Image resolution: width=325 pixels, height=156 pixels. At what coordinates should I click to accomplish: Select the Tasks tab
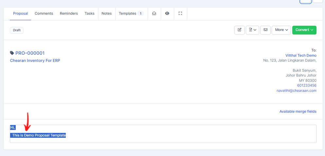click(x=89, y=14)
